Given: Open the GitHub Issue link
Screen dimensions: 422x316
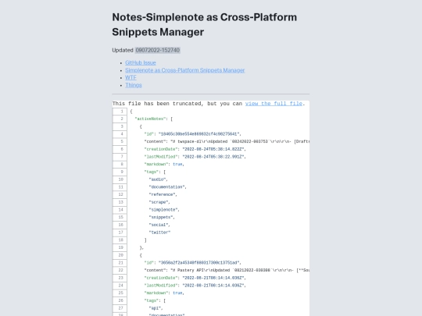Looking at the screenshot, I should click(x=141, y=62).
